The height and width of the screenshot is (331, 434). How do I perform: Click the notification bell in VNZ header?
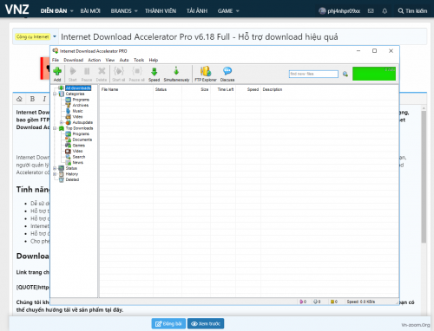coord(385,11)
